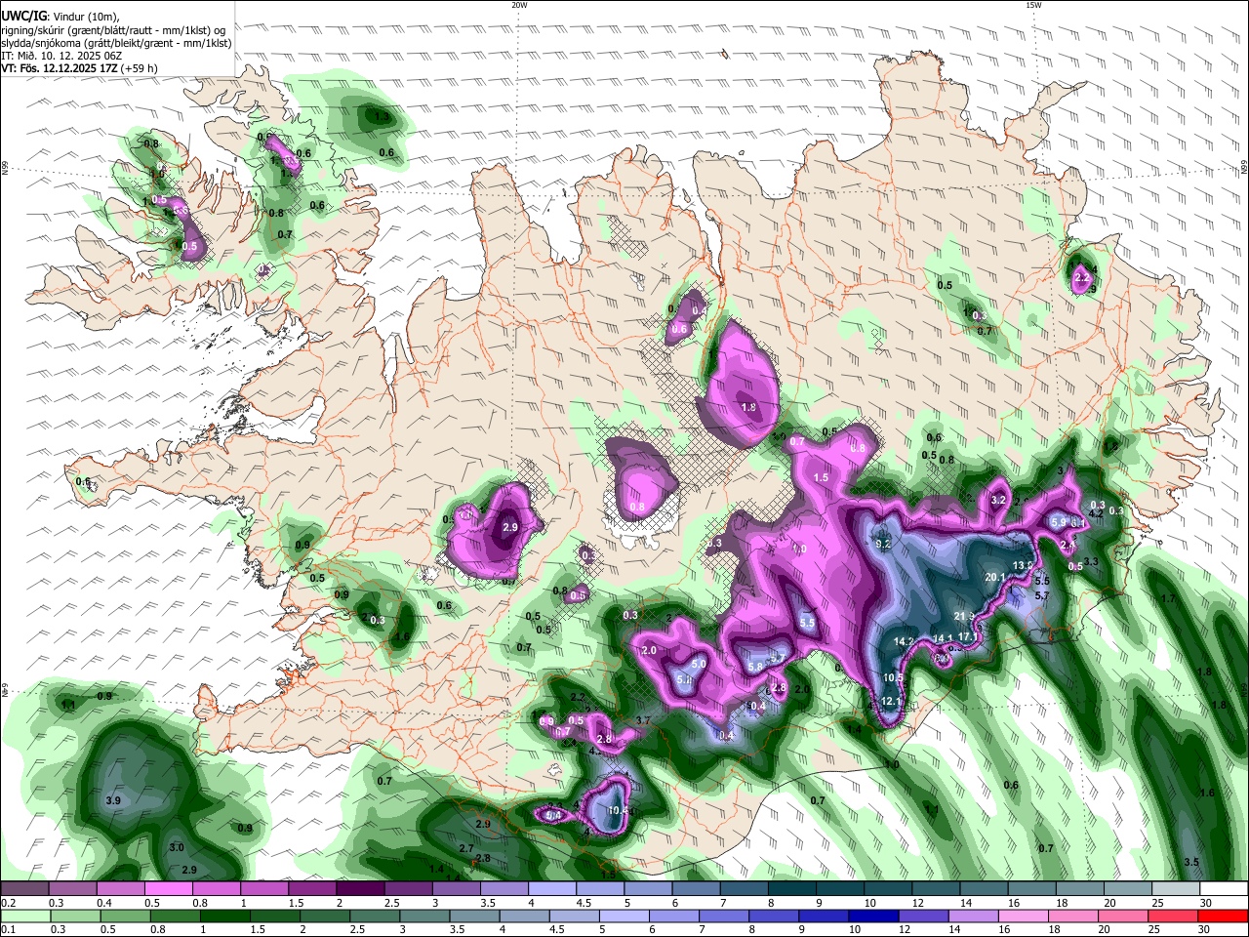Click the red 30 rain legend swatch
1249x937 pixels.
point(1225,916)
